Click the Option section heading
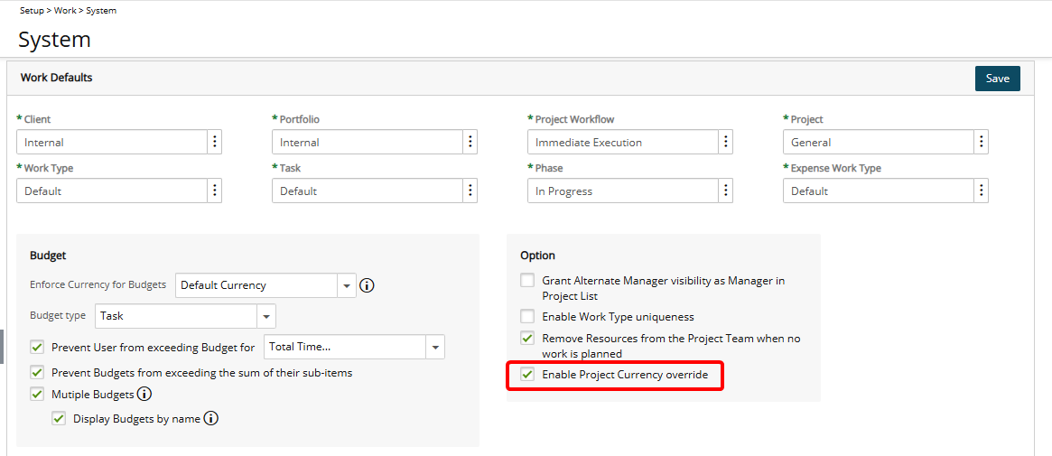This screenshot has height=456, width=1052. click(537, 256)
